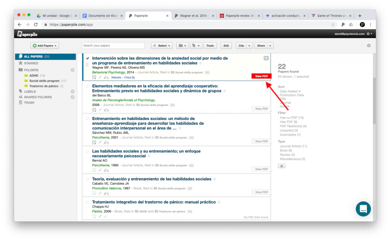Viewport: 390px width, 240px height.
Task: Check the Tratamiento integrativo paper checkbox
Action: click(x=87, y=202)
